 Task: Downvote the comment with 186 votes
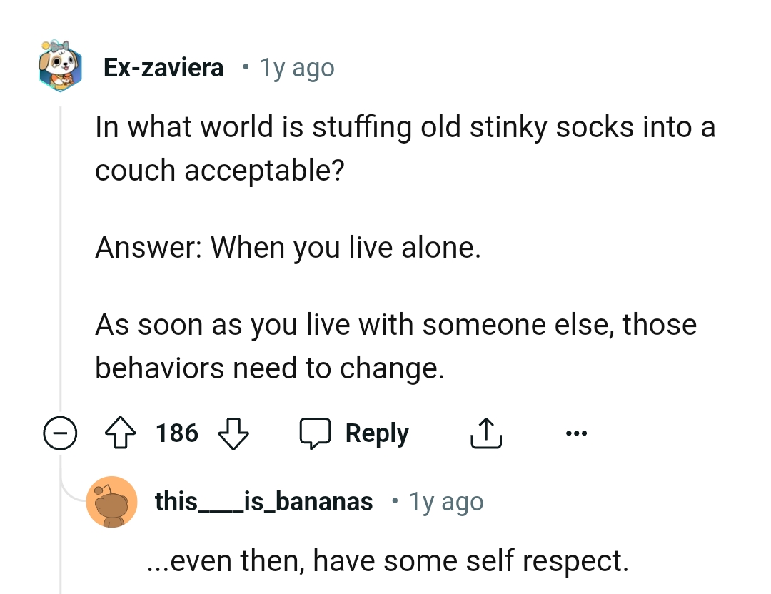232,433
